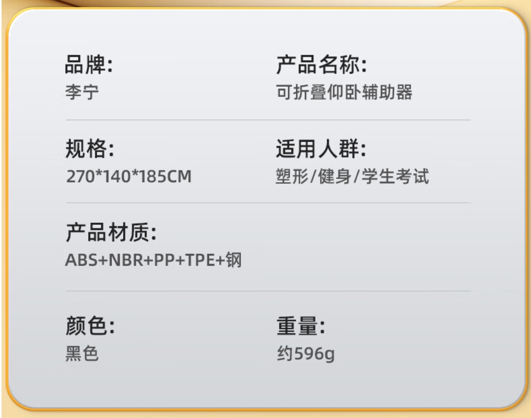Select the color value 黑色
Viewport: 531px width, 418px height.
(82, 353)
